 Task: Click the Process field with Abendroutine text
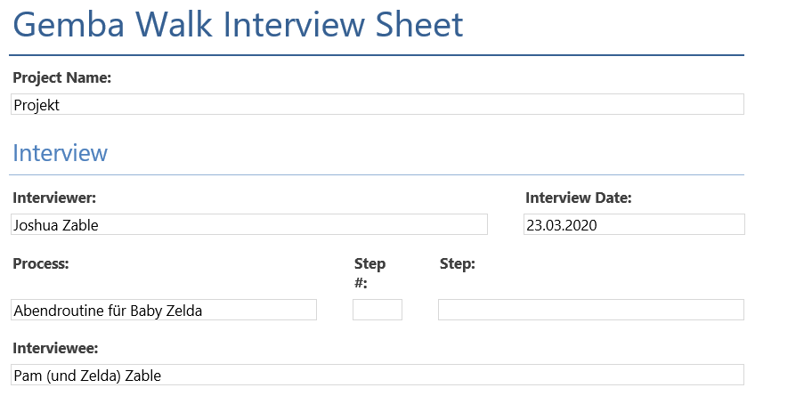pyautogui.click(x=164, y=310)
